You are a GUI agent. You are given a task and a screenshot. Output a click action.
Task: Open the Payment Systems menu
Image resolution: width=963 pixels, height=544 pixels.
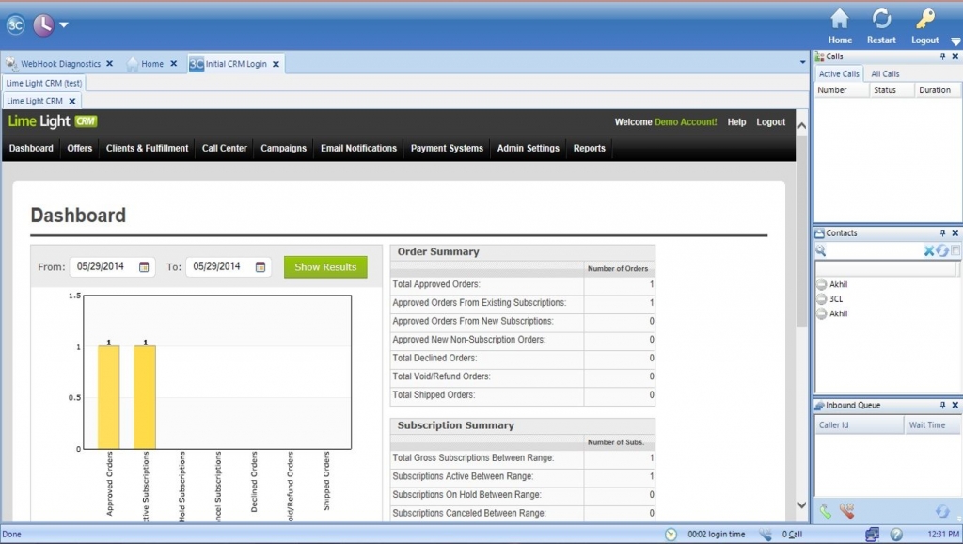[447, 148]
